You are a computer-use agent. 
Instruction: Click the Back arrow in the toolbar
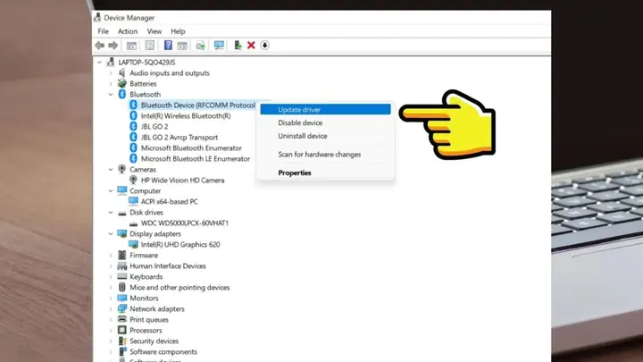(x=100, y=46)
